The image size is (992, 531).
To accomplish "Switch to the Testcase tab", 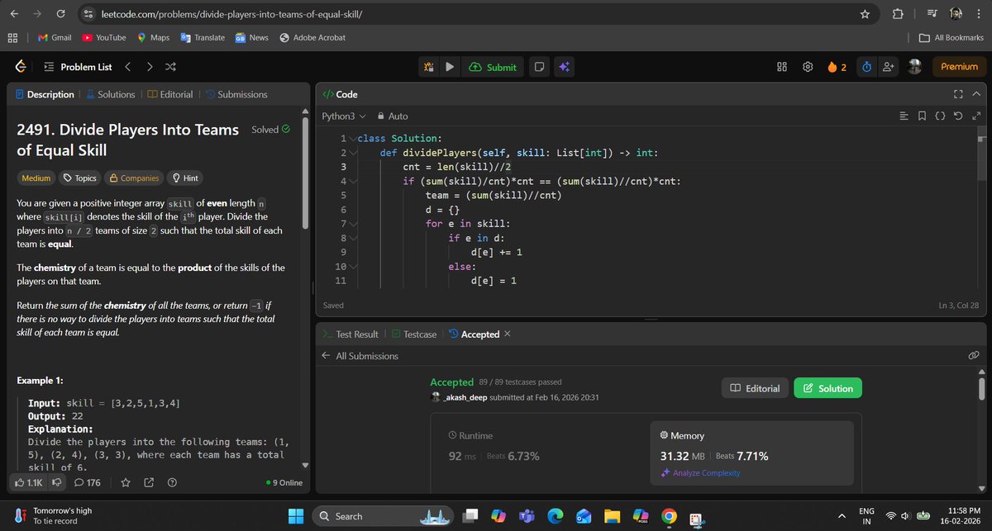I will [x=413, y=334].
